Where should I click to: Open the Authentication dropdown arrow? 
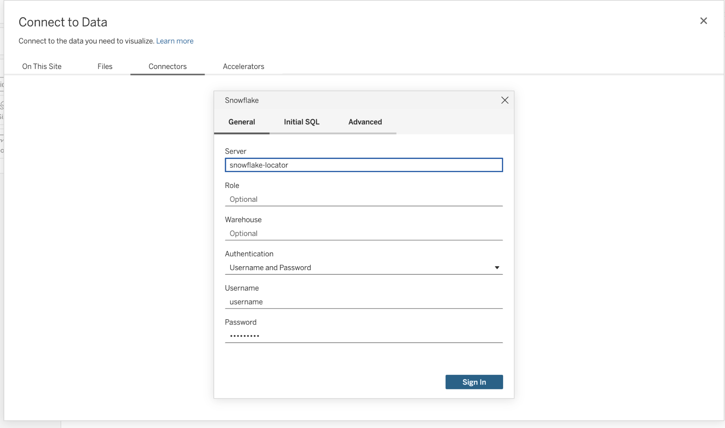coord(497,267)
